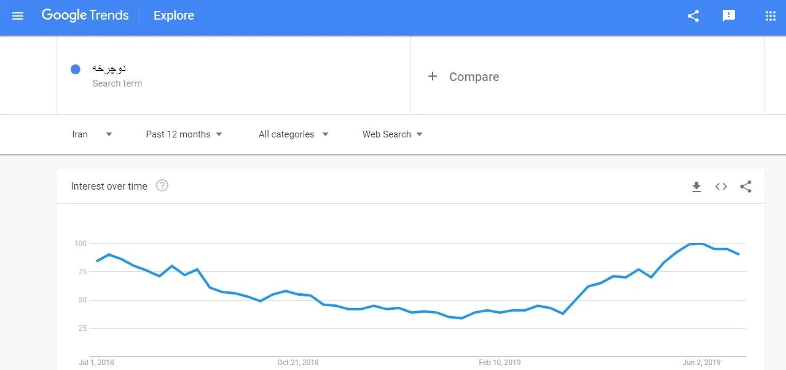Screen dimensions: 786x370
Task: Expand the Iran region dropdown
Action: (x=92, y=134)
